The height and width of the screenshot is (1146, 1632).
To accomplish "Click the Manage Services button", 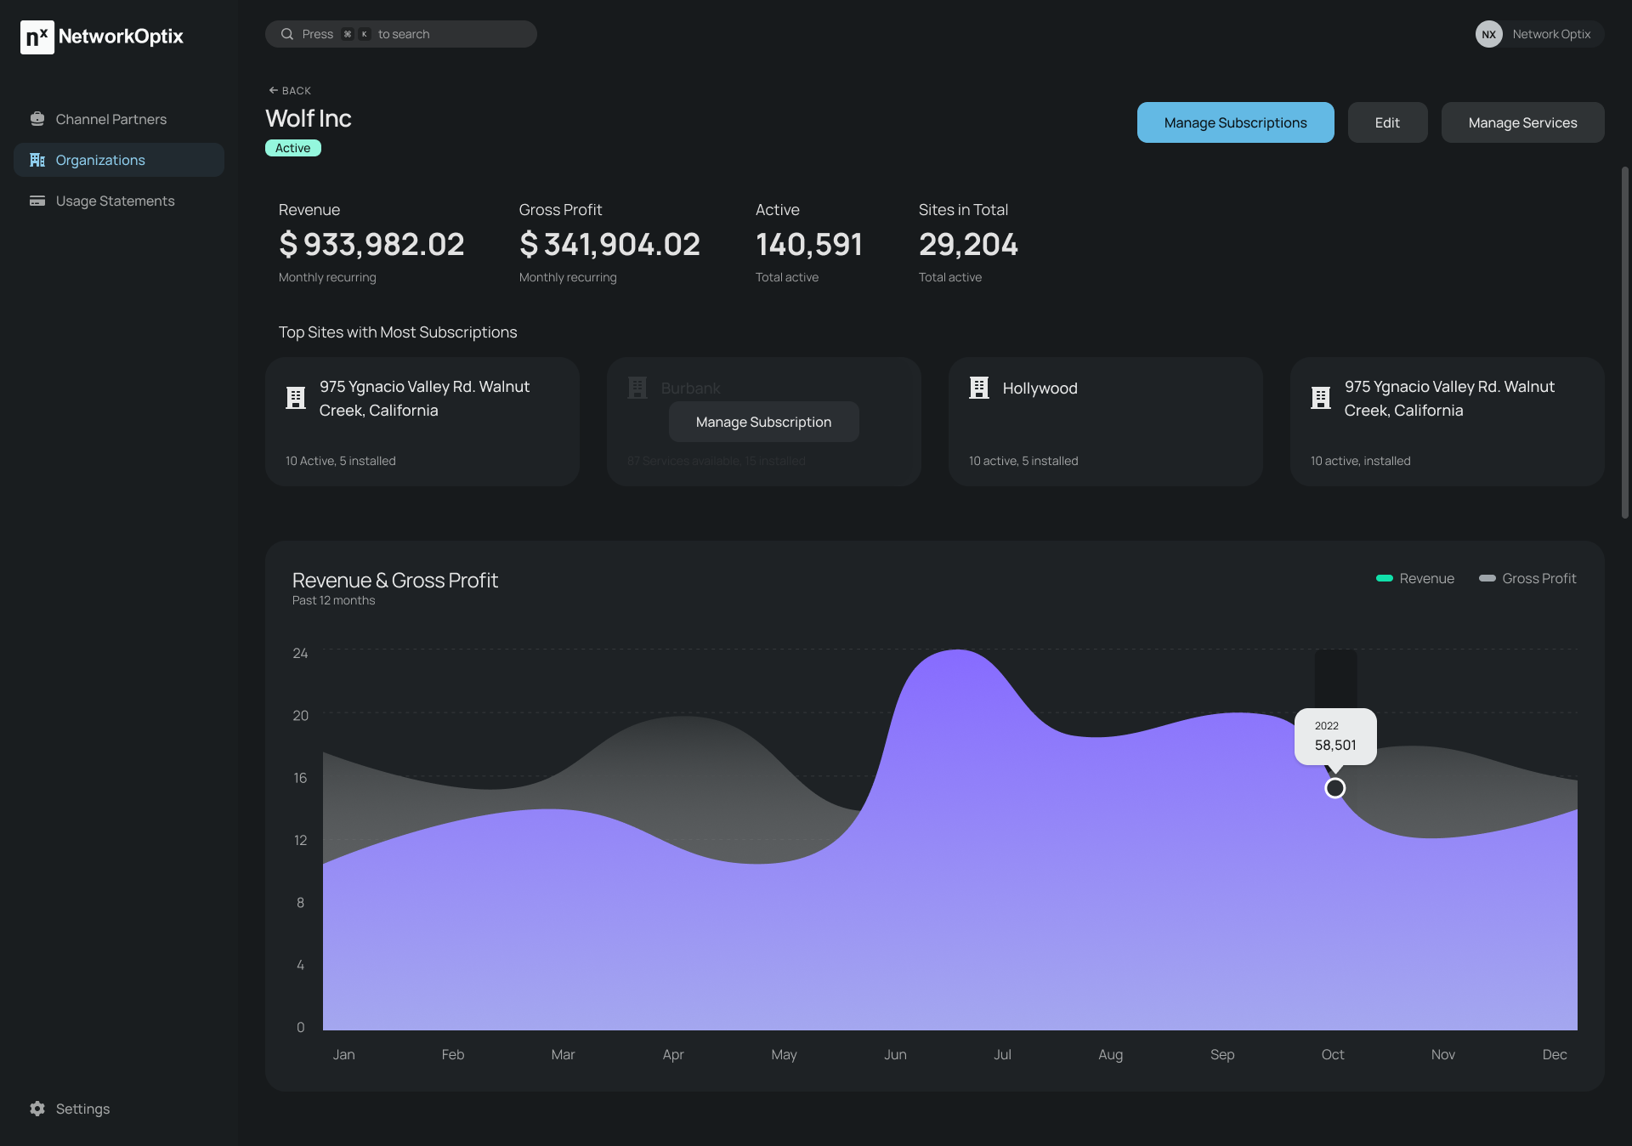I will click(x=1522, y=122).
